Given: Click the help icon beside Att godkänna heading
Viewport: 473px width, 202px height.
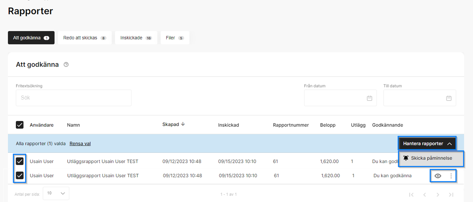Looking at the screenshot, I should [66, 65].
